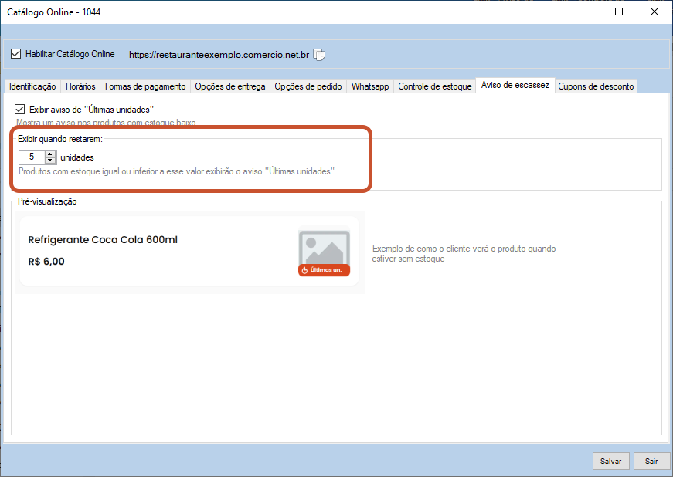Open the Formas de pagamento tab
This screenshot has height=477, width=673.
[x=145, y=86]
